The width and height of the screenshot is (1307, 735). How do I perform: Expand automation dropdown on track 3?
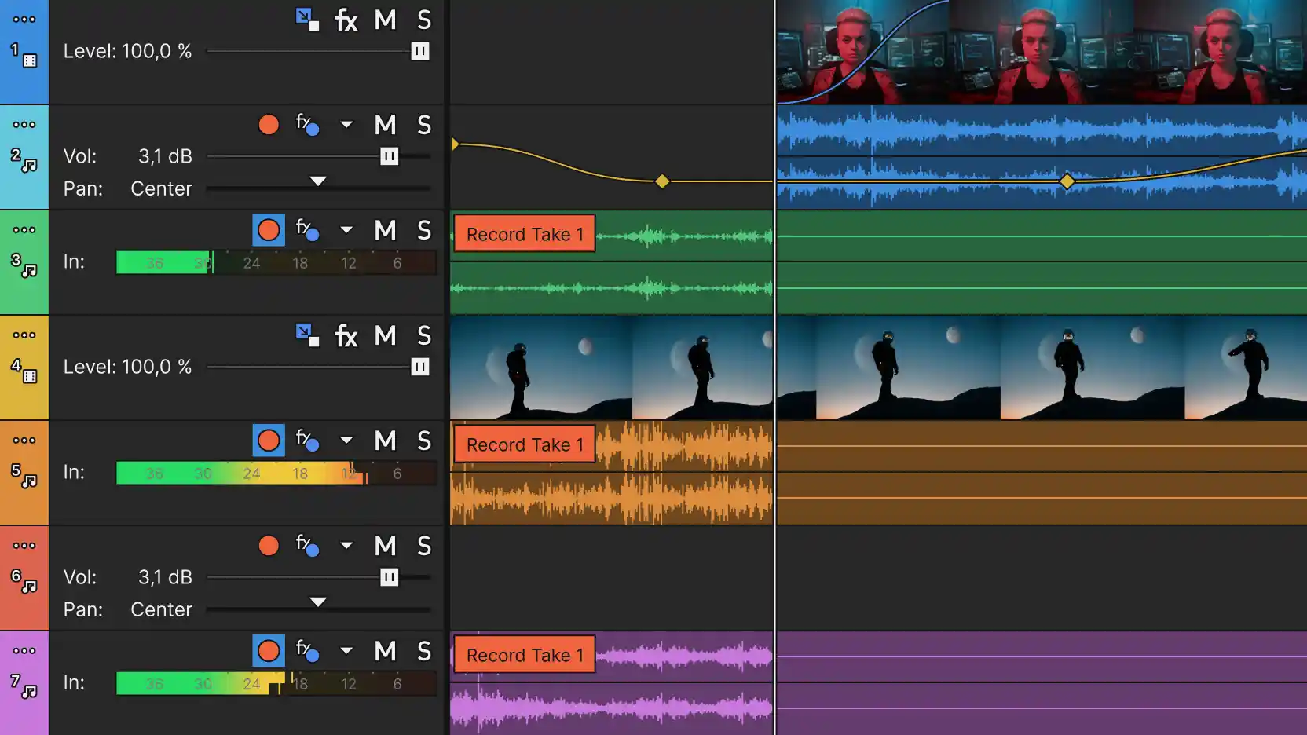(346, 230)
